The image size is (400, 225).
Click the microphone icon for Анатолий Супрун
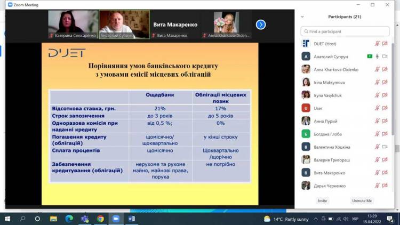(377, 57)
